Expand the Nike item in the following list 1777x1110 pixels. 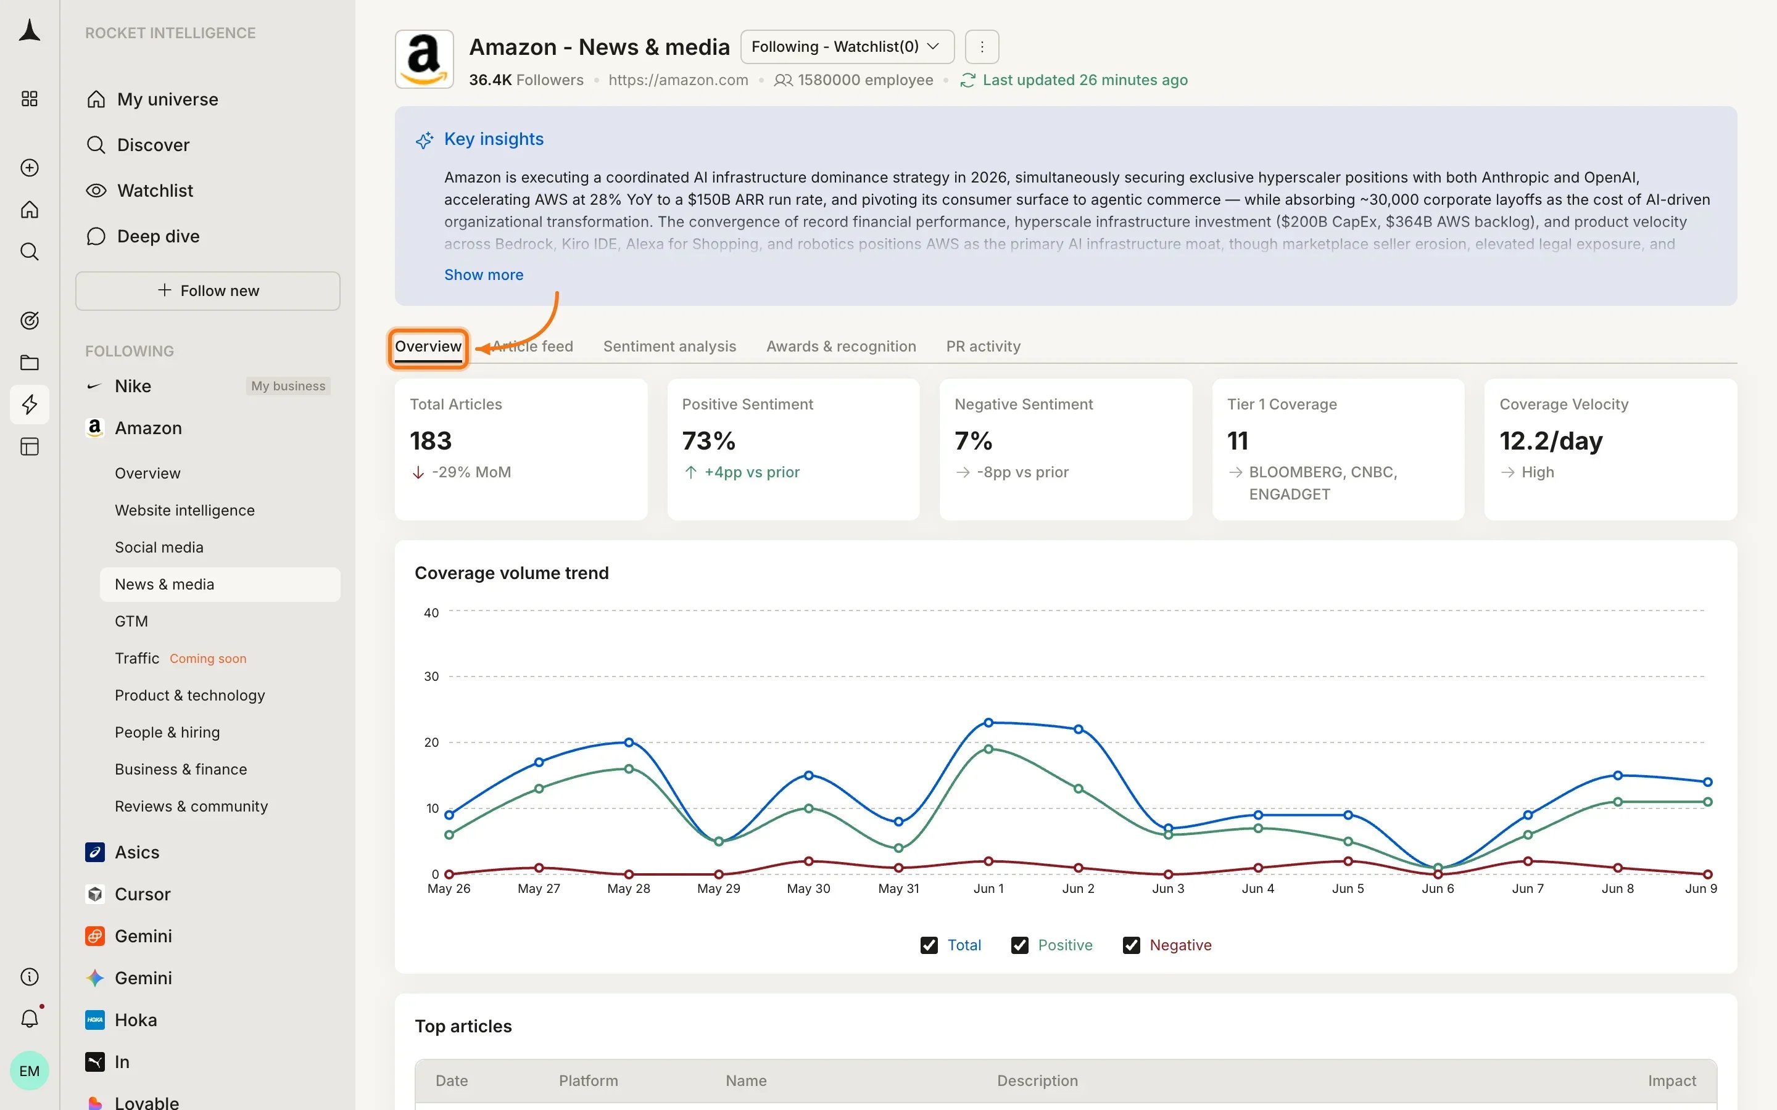coord(133,386)
